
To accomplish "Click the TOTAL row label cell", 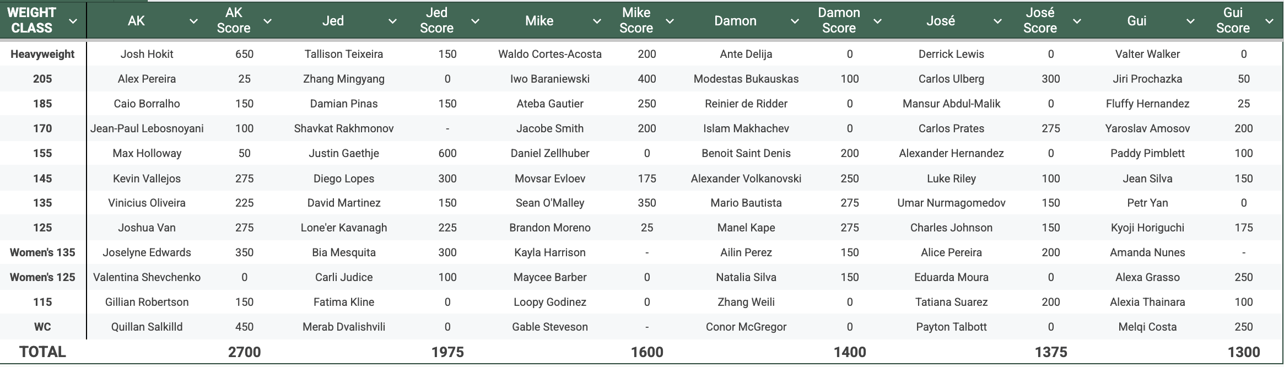I will [42, 352].
